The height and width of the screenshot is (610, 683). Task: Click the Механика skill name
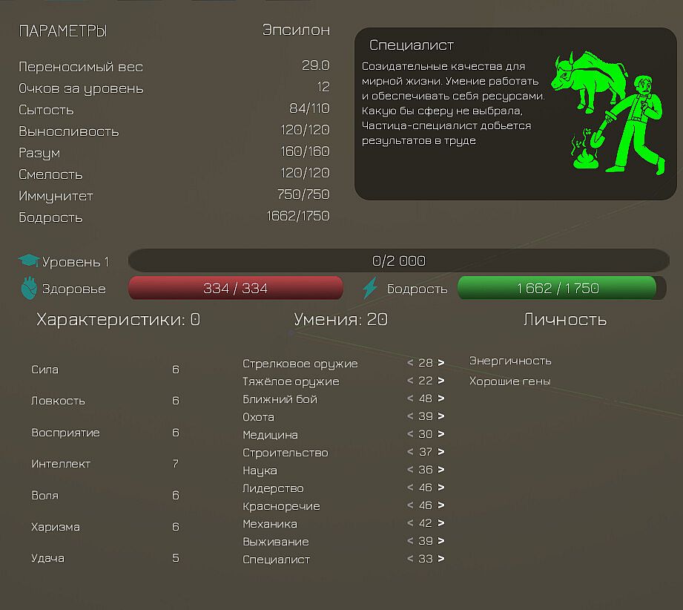(x=270, y=524)
